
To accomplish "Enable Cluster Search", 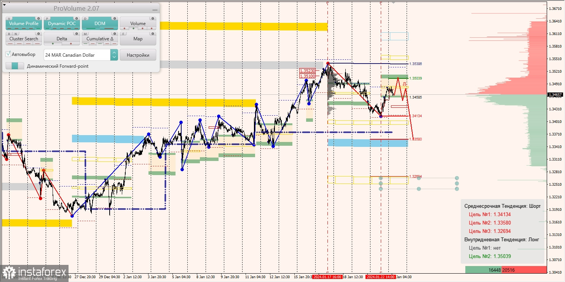I will point(24,39).
